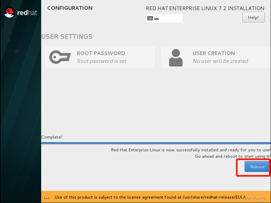Open keyboard layout options from the header

[164, 18]
